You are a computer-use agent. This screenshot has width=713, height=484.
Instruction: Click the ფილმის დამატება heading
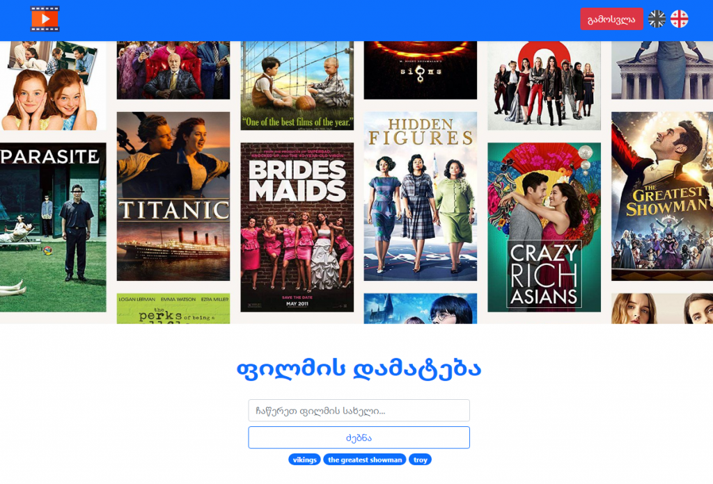359,369
